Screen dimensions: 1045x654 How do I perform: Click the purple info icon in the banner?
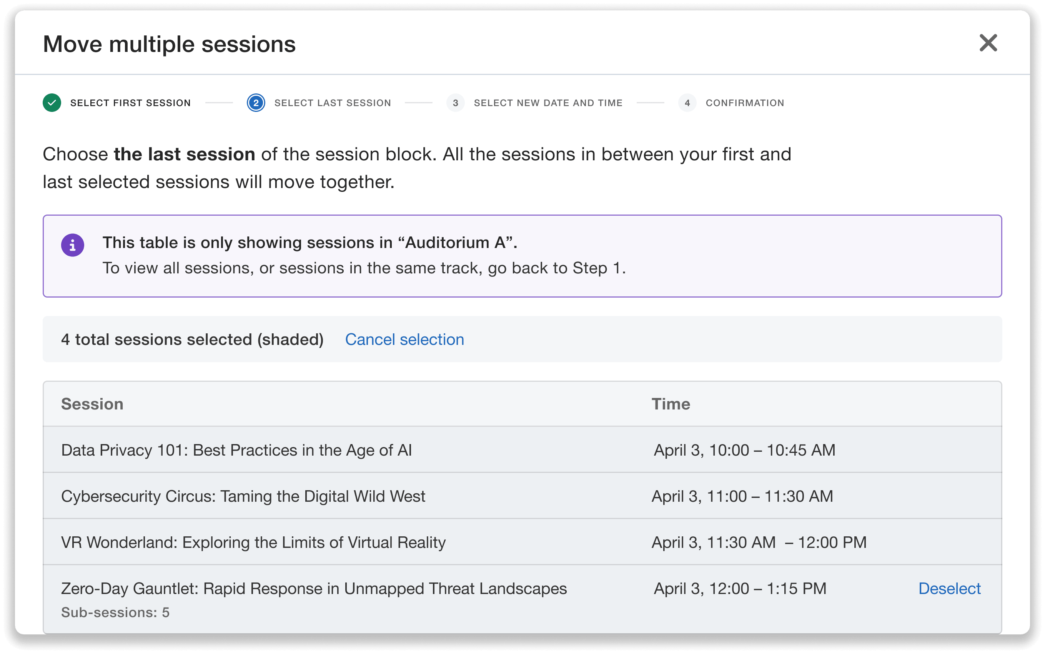pyautogui.click(x=73, y=245)
